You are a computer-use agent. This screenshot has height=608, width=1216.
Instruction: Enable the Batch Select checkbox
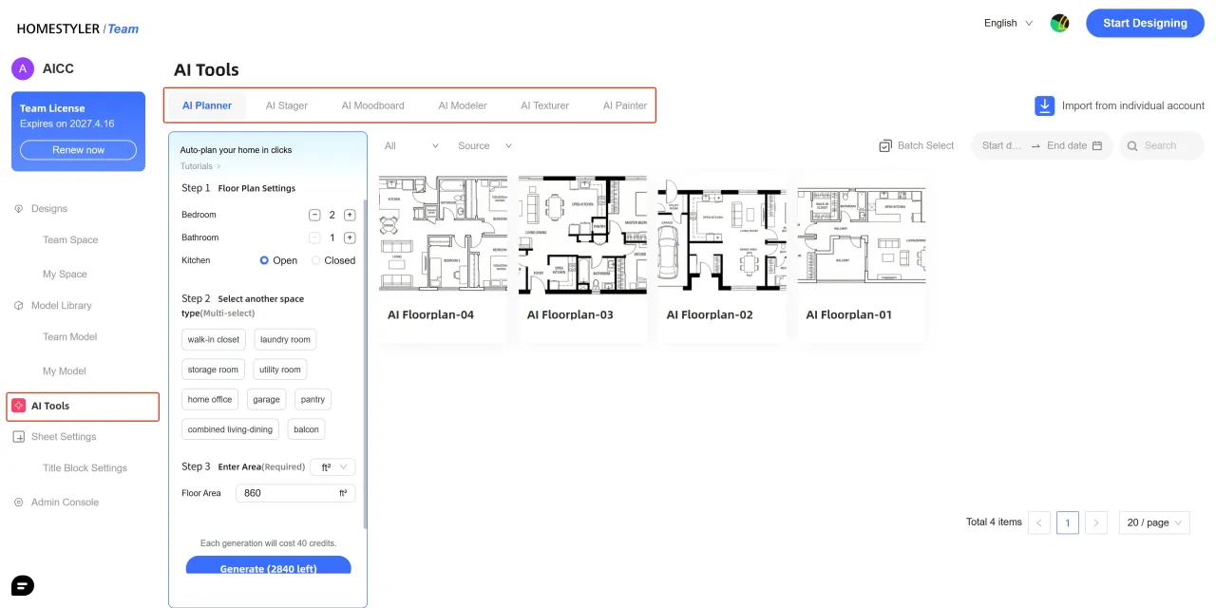[885, 145]
